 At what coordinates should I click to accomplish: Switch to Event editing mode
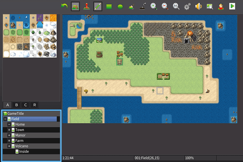click(86, 6)
